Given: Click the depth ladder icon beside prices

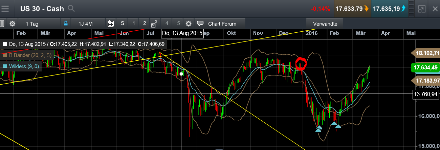Looking at the screenshot, I should (x=411, y=9).
